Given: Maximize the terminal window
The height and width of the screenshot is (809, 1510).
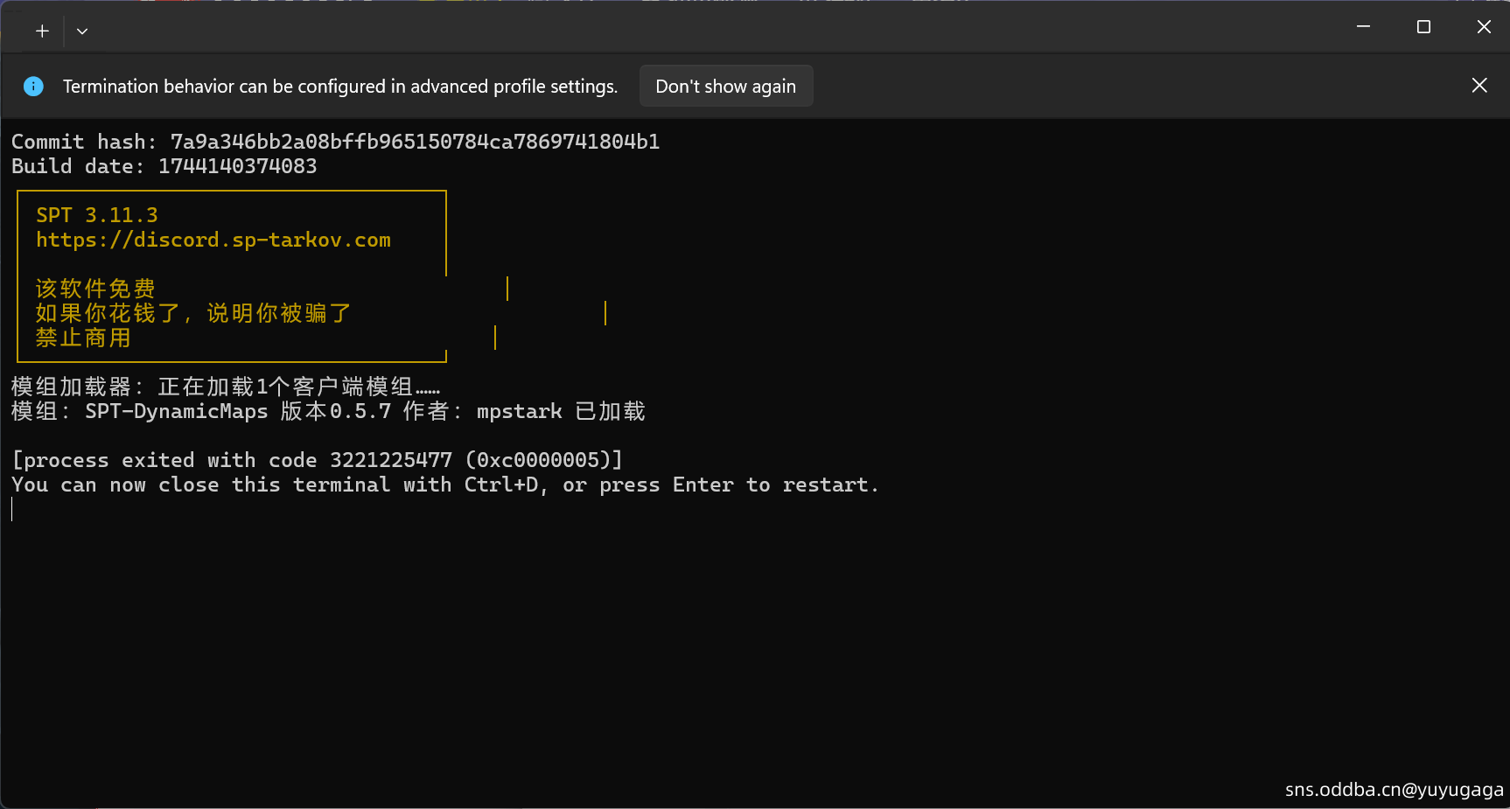Looking at the screenshot, I should pyautogui.click(x=1423, y=27).
